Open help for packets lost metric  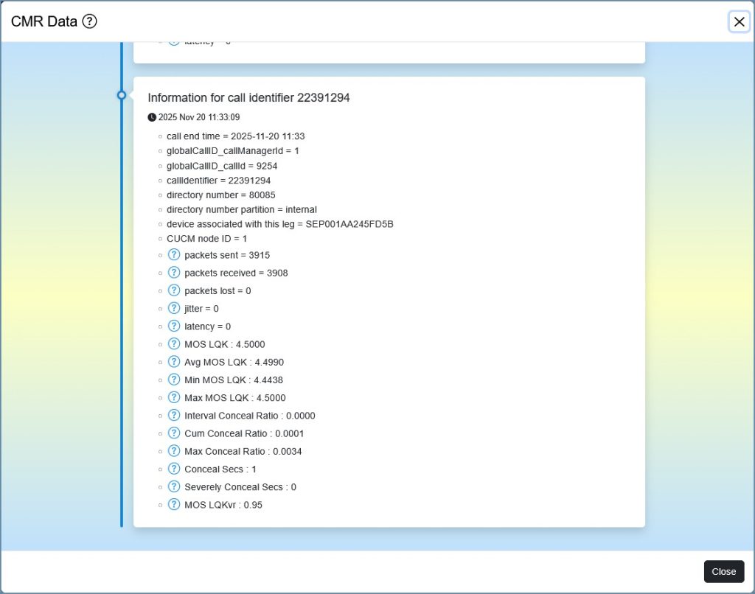coord(175,290)
